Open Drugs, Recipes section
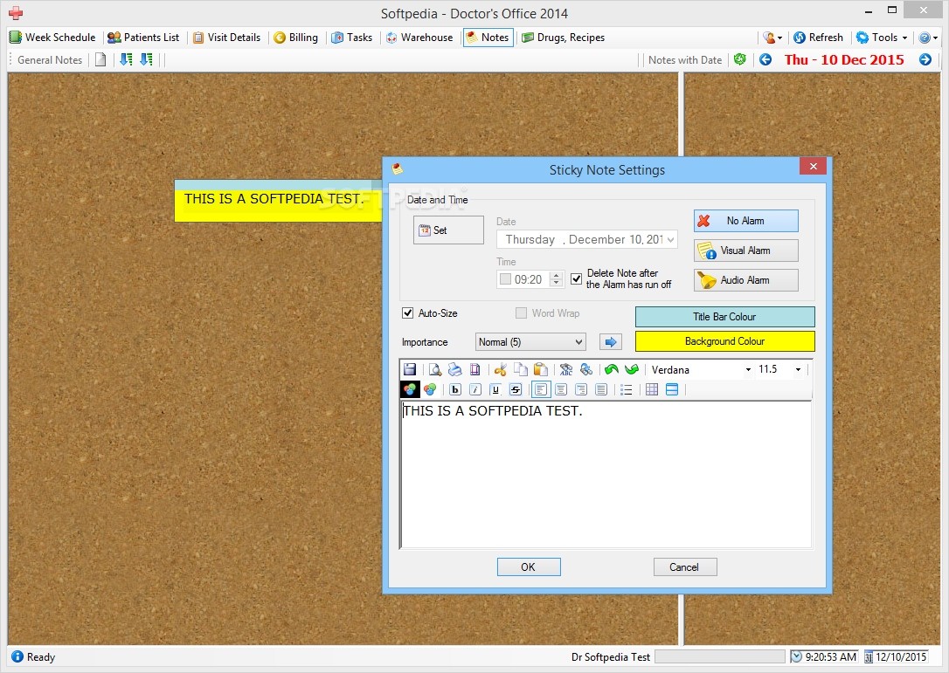Screen dimensions: 949x673 click(563, 38)
